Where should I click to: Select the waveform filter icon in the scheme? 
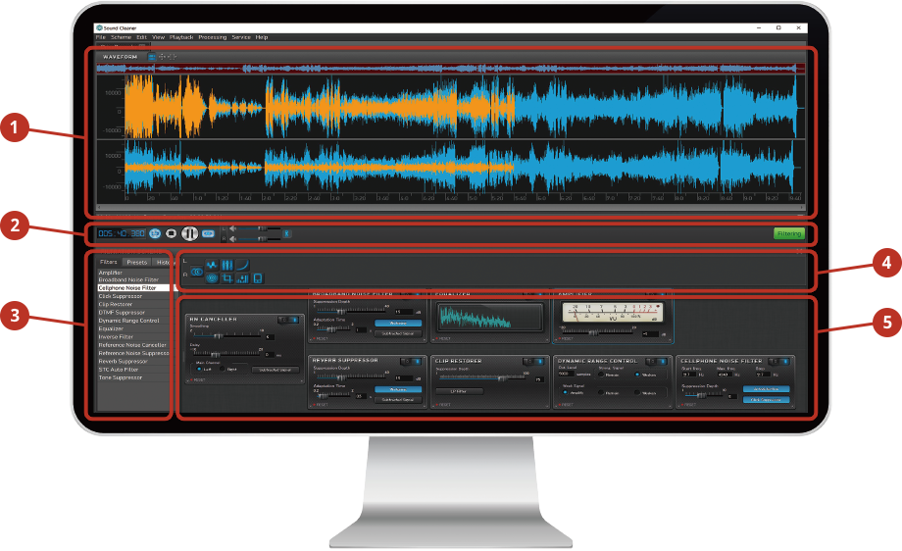(213, 265)
